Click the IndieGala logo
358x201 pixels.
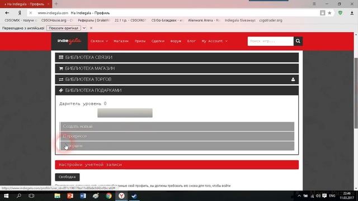point(69,41)
